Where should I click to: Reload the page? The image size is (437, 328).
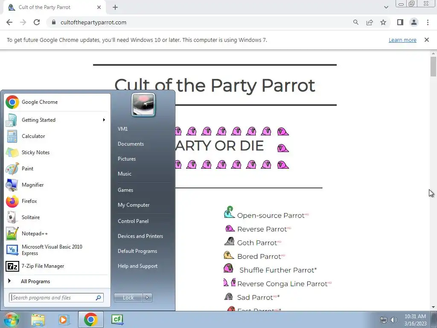(37, 22)
